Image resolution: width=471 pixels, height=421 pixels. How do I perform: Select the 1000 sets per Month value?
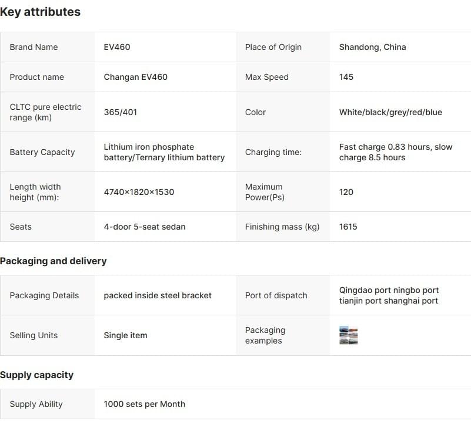tap(145, 404)
